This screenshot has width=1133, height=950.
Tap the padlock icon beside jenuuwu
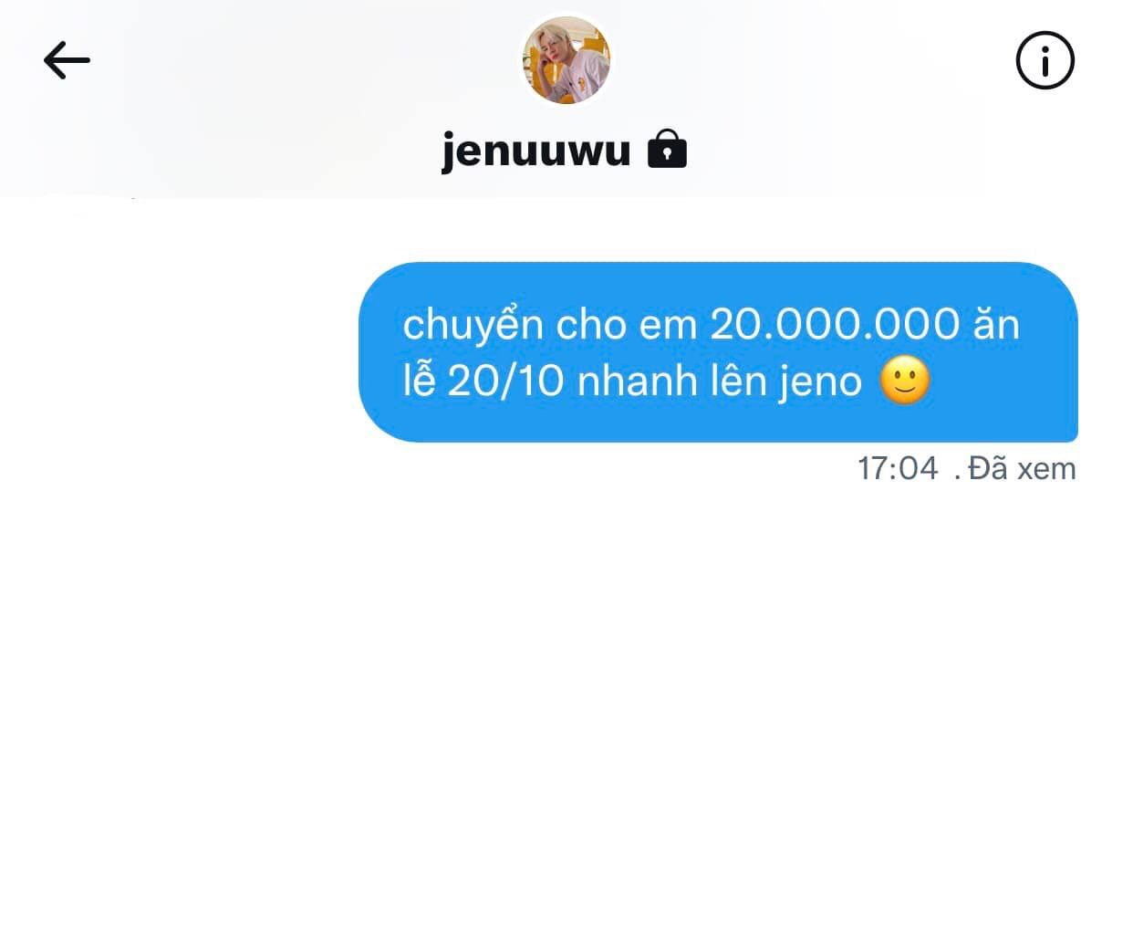667,149
